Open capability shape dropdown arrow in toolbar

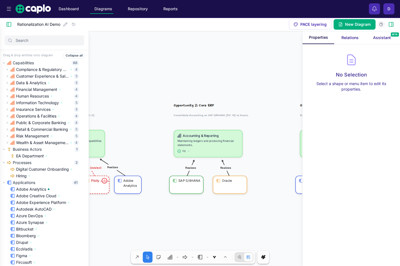(177, 257)
